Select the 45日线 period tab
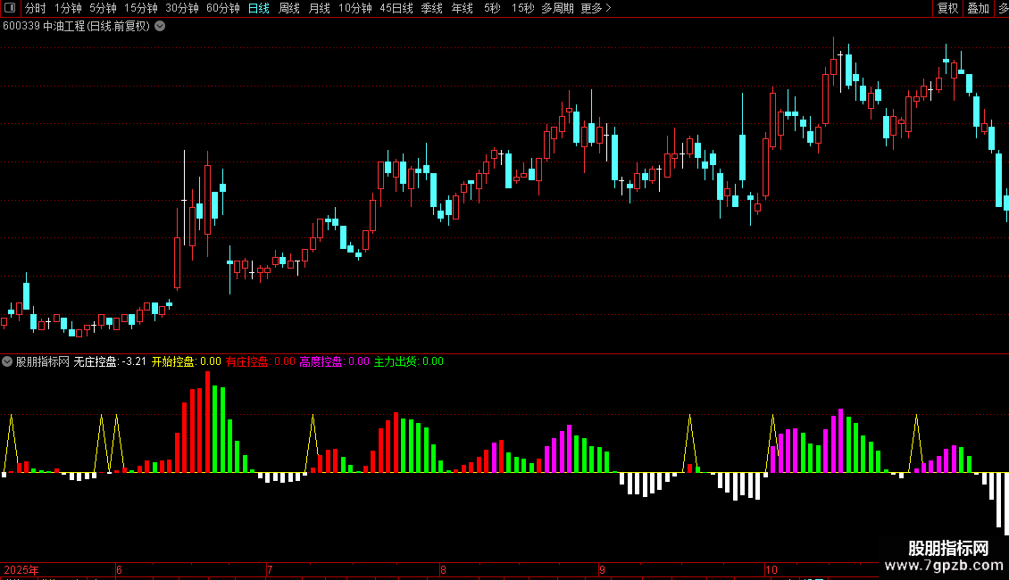Screen dimensions: 1009x580 (x=396, y=8)
